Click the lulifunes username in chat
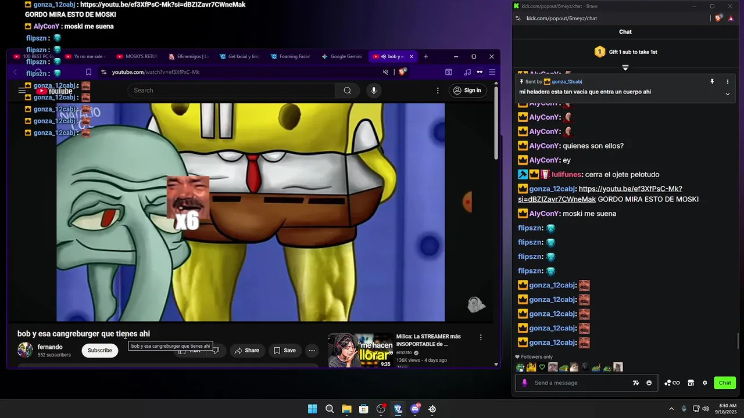The image size is (744, 418). 566,174
